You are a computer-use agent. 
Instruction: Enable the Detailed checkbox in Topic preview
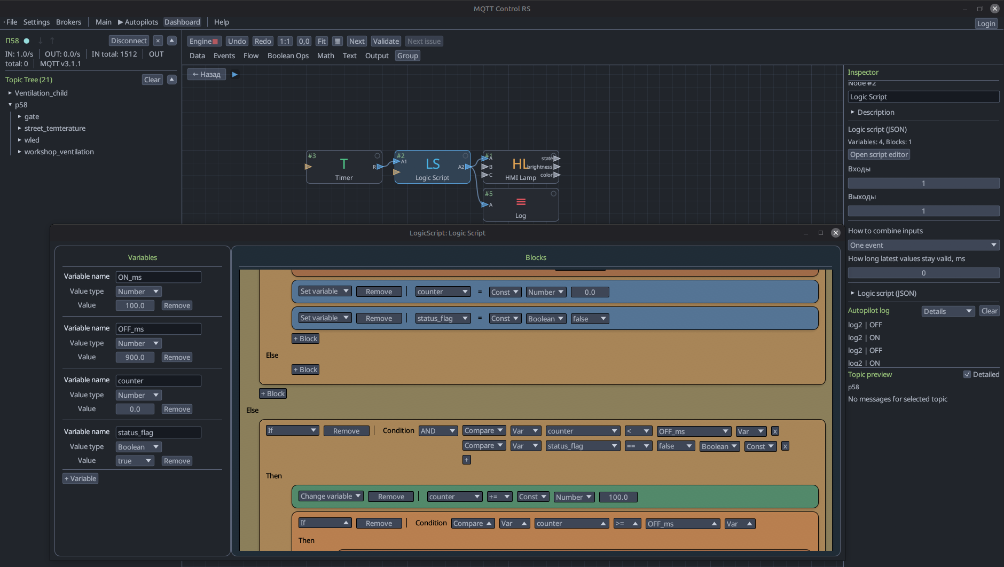pyautogui.click(x=968, y=374)
